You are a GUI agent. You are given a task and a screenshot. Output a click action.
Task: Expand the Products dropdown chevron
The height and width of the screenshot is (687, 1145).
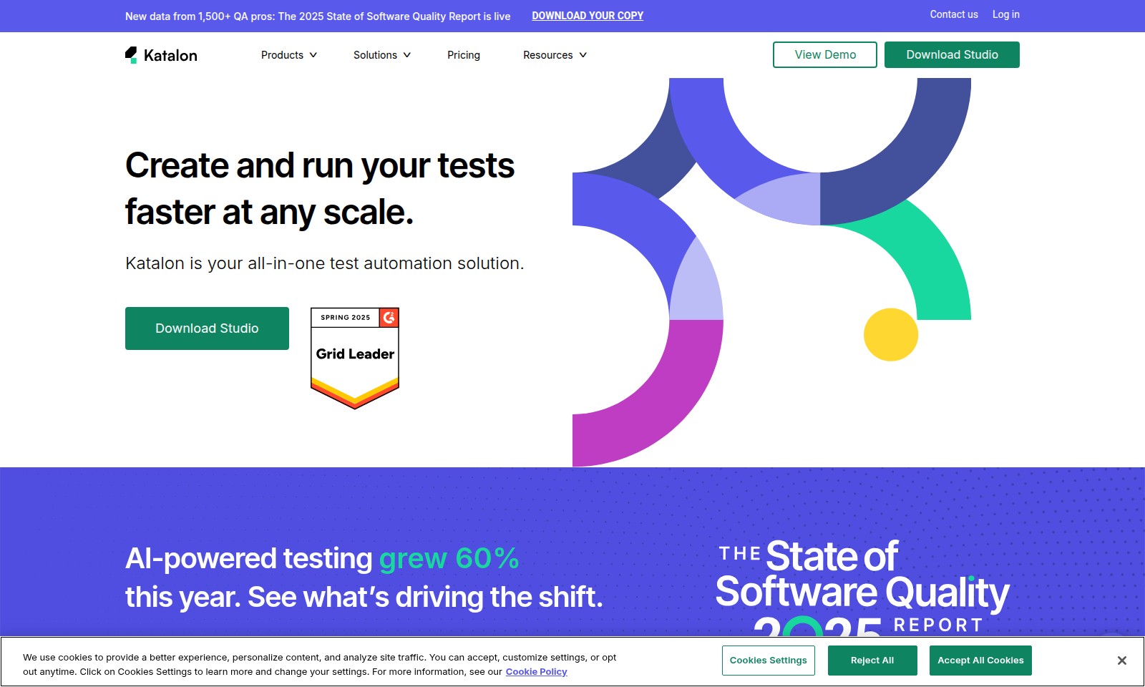pyautogui.click(x=313, y=55)
